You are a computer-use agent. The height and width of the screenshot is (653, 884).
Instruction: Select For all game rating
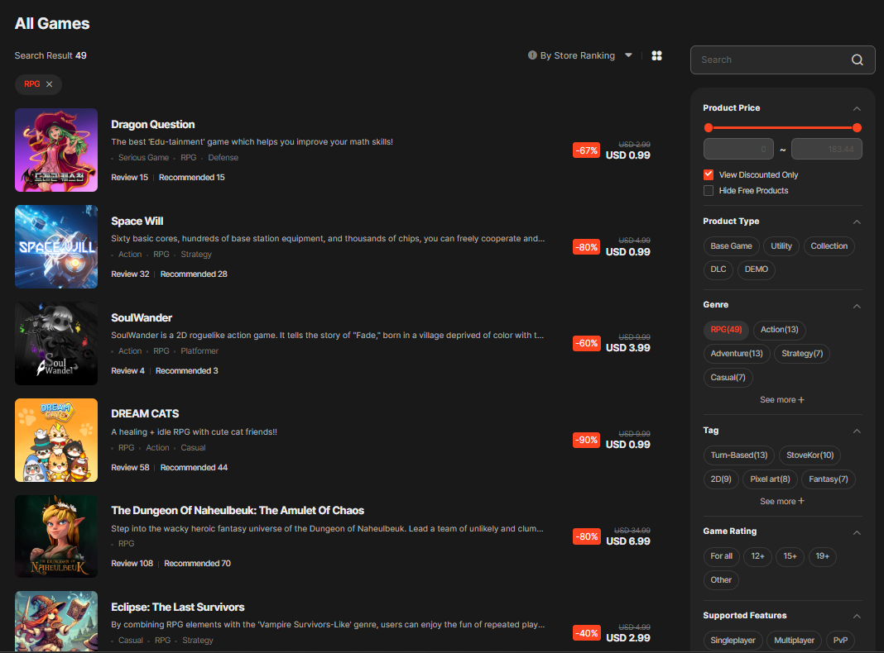tap(721, 556)
